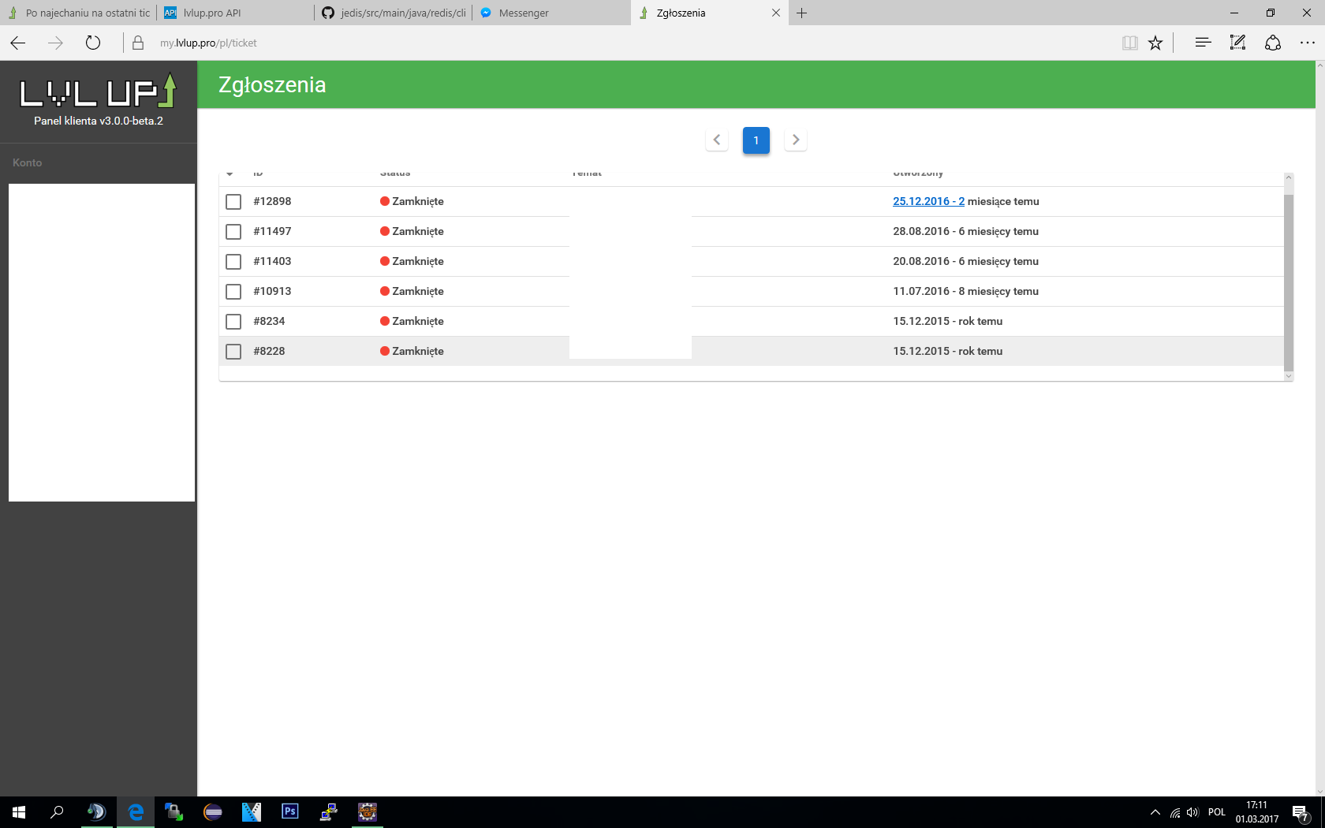Show hidden system tray icons

click(1155, 812)
